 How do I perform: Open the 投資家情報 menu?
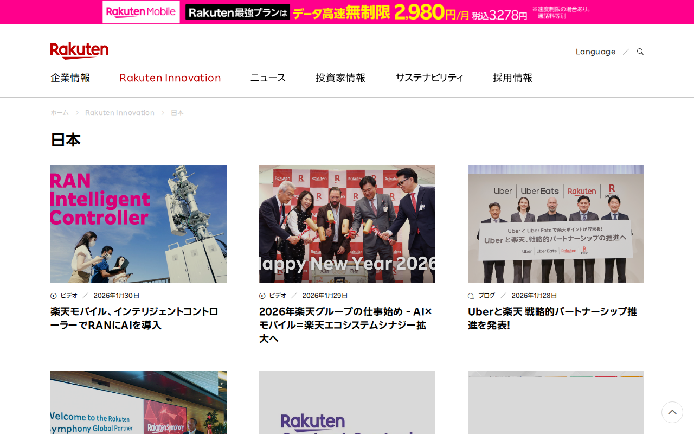point(340,78)
